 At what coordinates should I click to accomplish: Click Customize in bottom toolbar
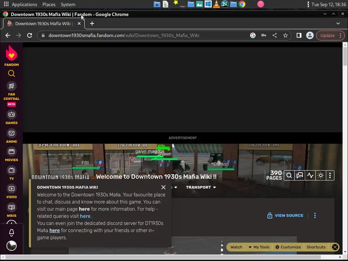[x=288, y=247]
